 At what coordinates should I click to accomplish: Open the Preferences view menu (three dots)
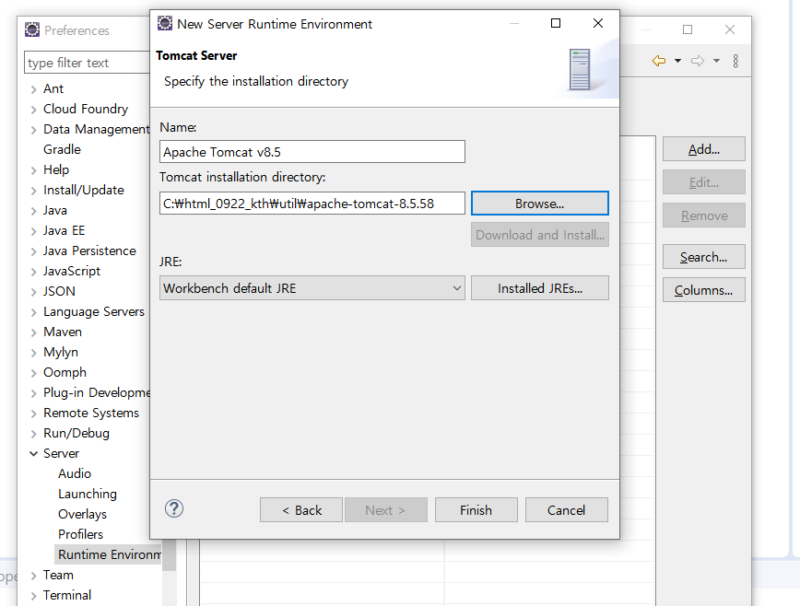tap(735, 61)
